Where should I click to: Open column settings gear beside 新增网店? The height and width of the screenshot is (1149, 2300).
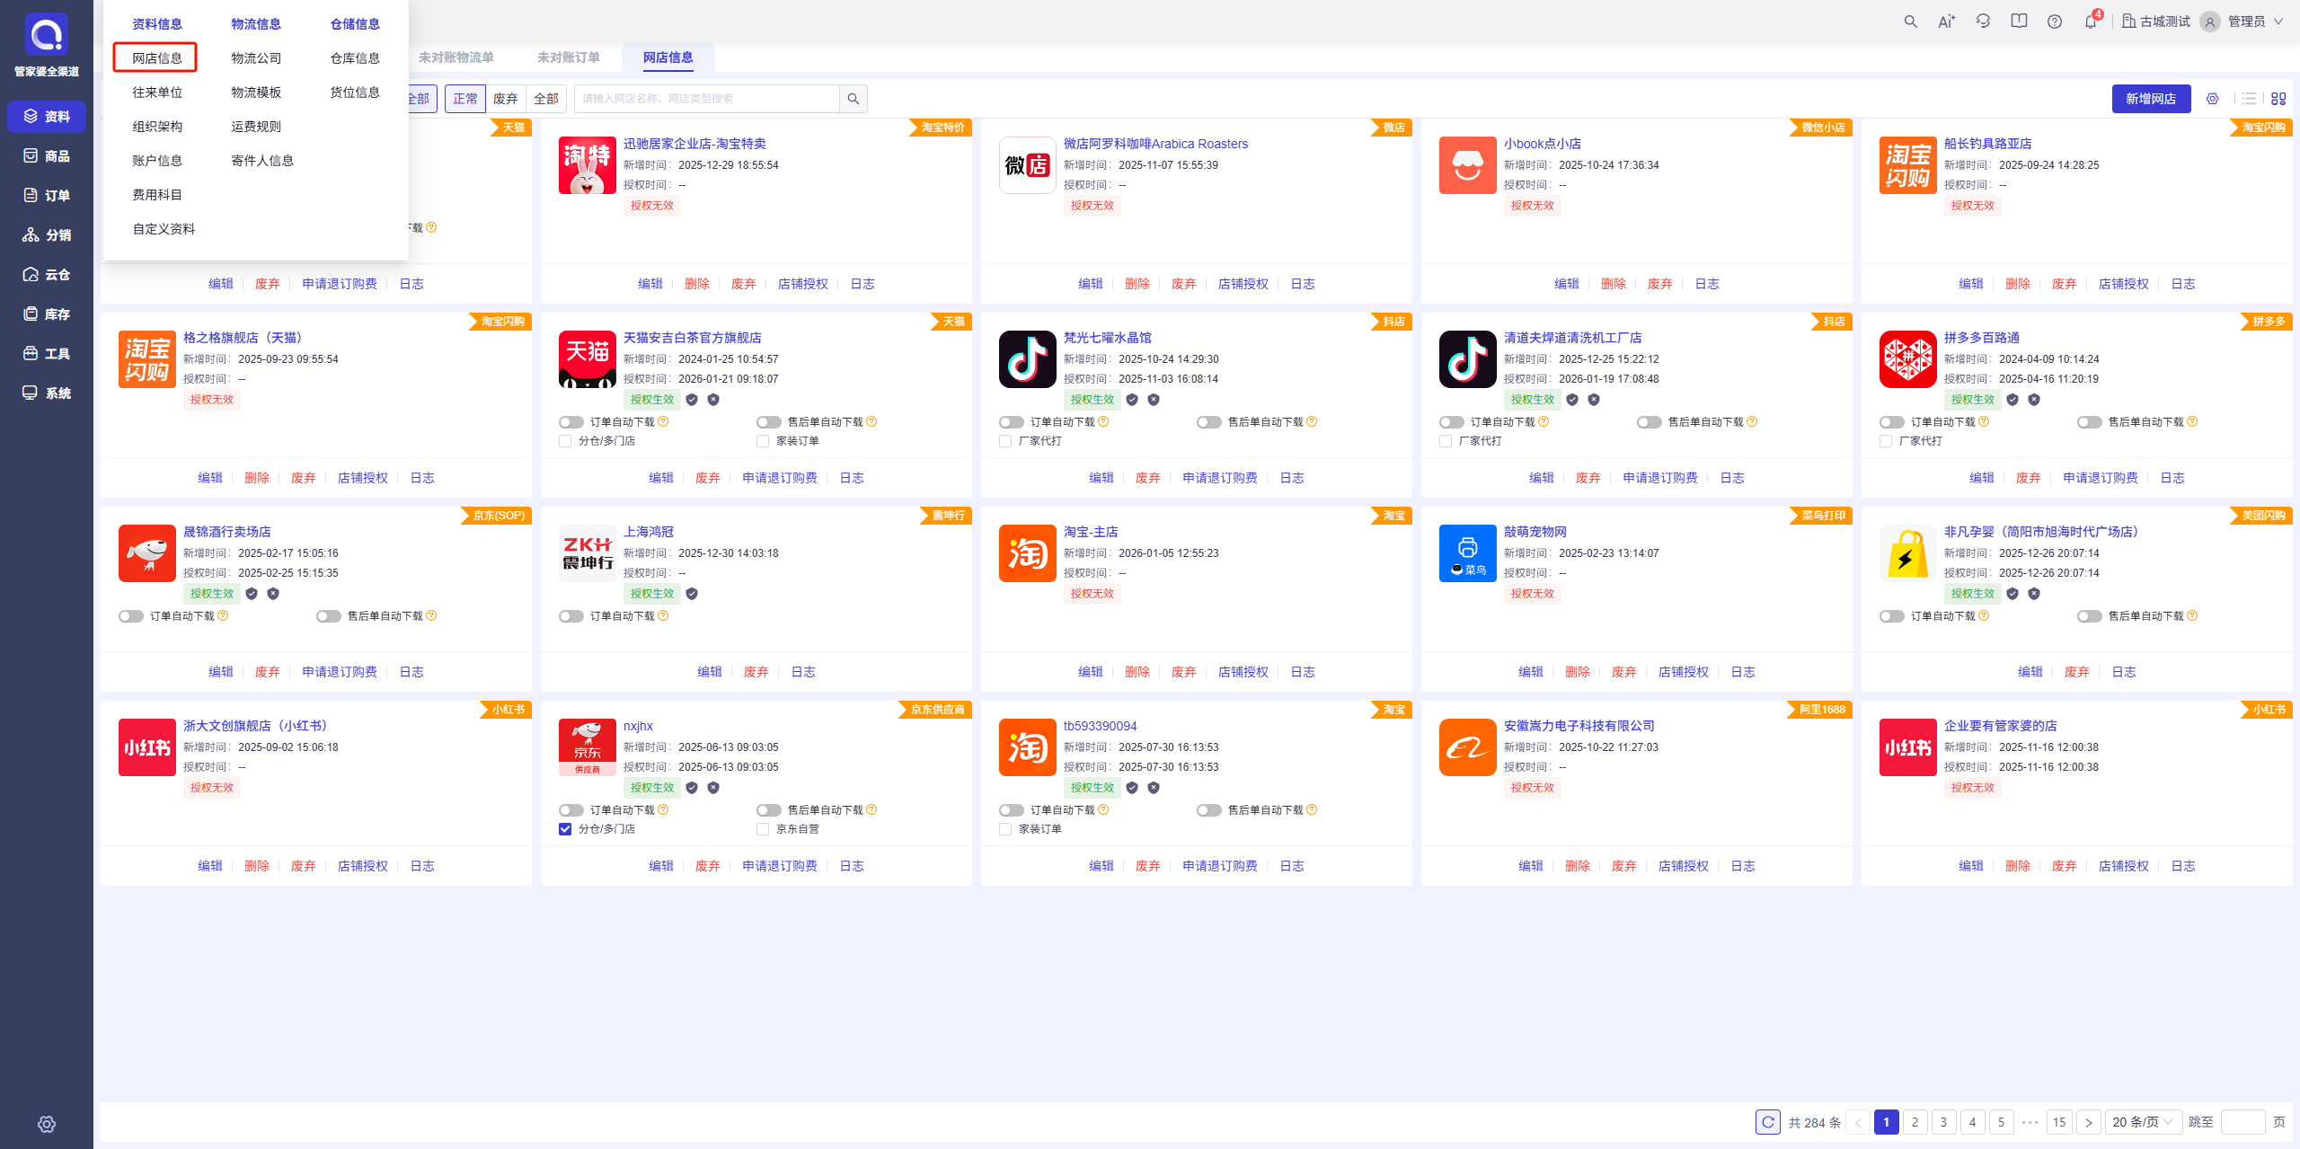pos(2213,99)
